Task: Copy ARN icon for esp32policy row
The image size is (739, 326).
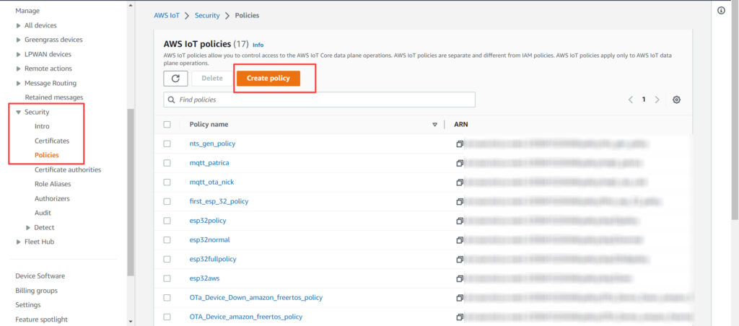Action: point(460,221)
